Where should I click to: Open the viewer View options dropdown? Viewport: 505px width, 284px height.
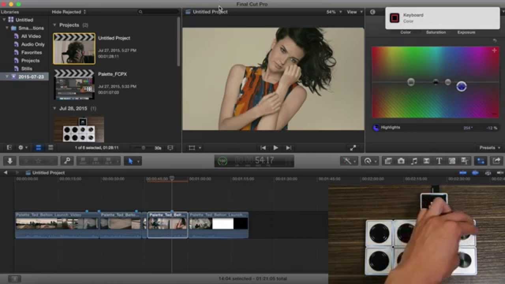point(355,12)
